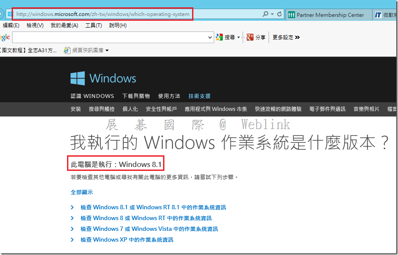Click the Windows favicon in address bar

pos(10,14)
